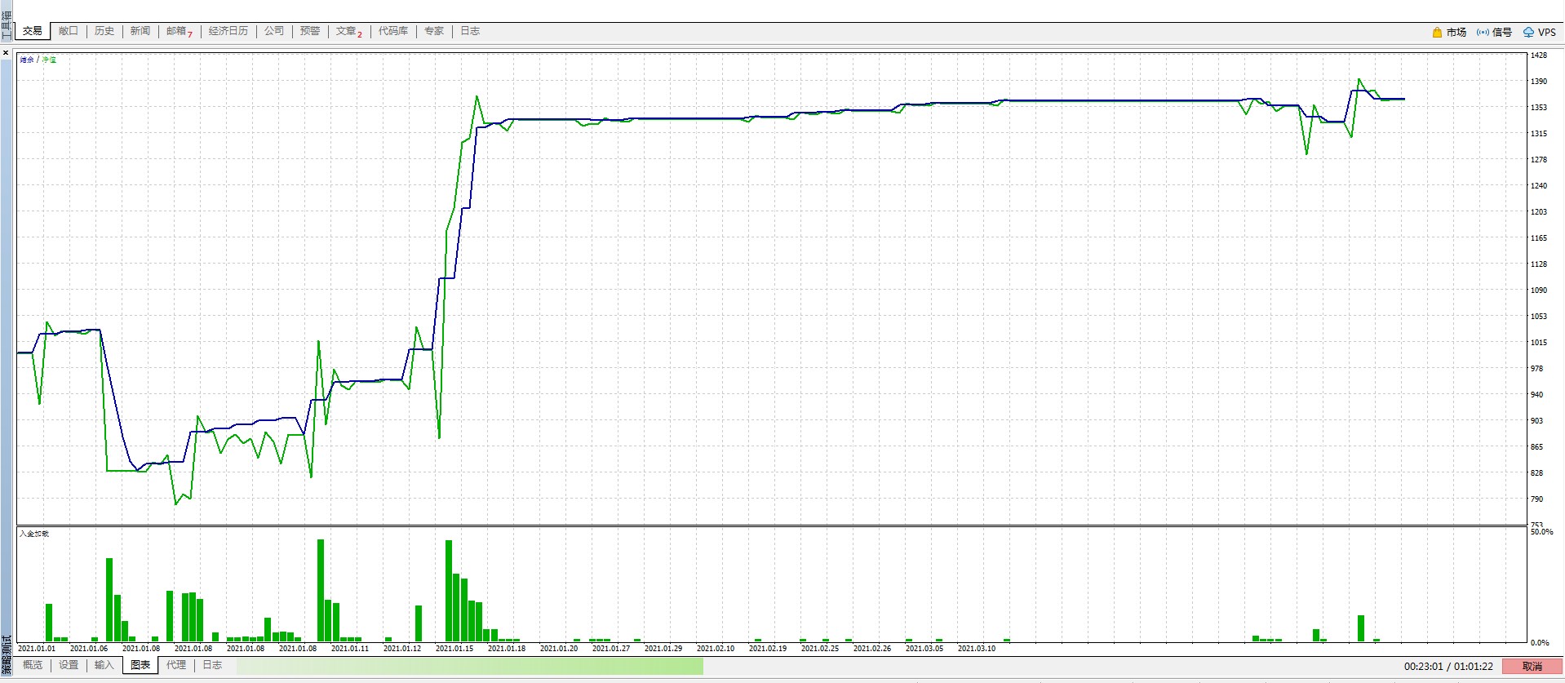The width and height of the screenshot is (1565, 683).
Task: Click the 1428 value on the price axis
Action: pyautogui.click(x=1538, y=55)
